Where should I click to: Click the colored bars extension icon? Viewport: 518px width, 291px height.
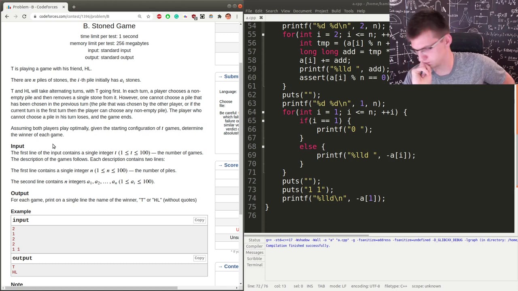[x=185, y=17]
